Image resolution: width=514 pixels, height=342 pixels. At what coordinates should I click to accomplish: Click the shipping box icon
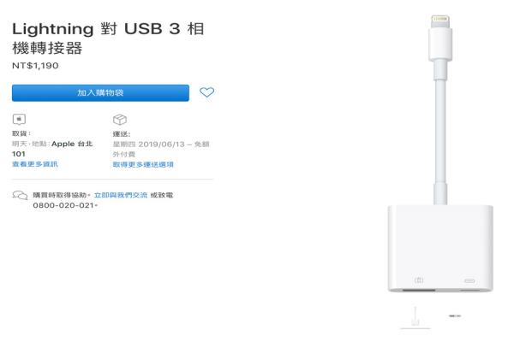click(120, 120)
